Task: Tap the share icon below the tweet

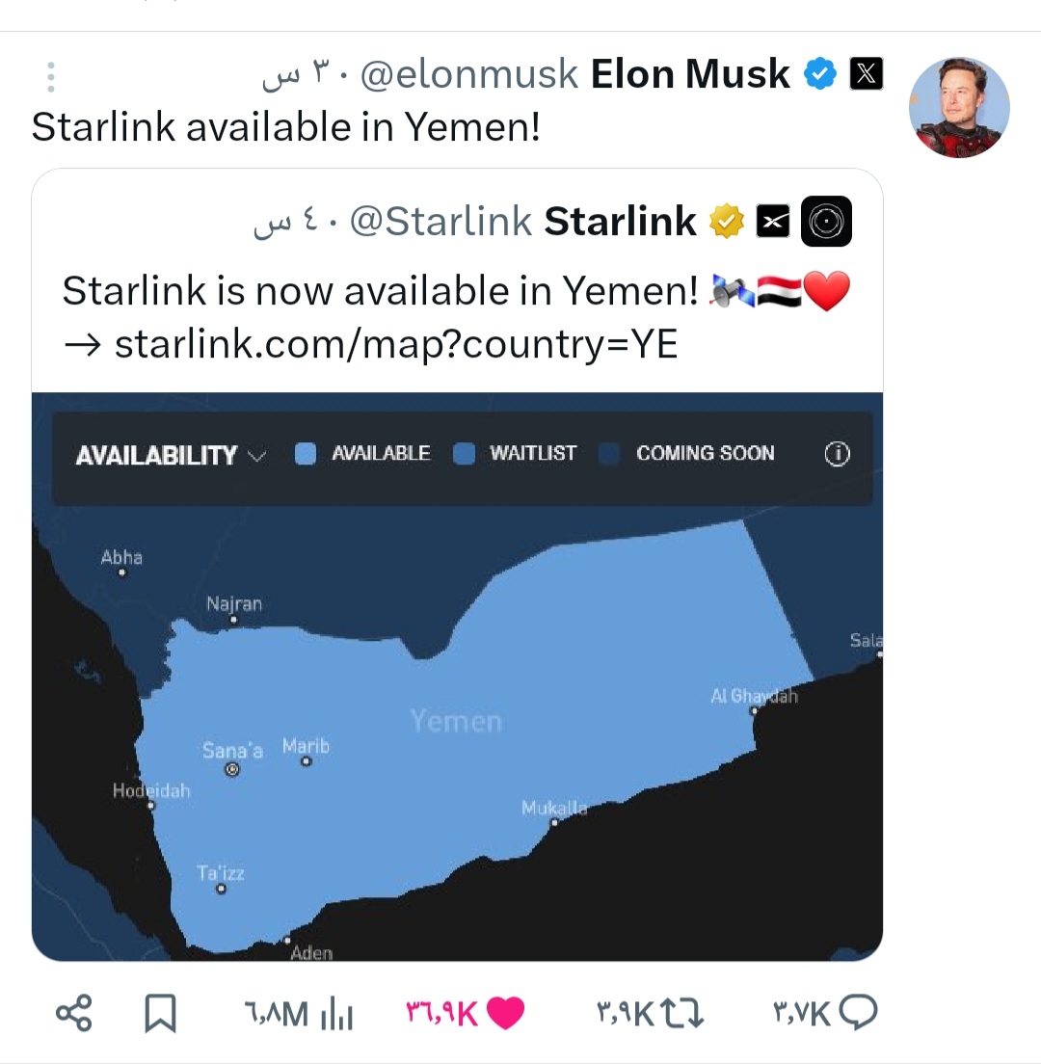Action: pos(73,1013)
